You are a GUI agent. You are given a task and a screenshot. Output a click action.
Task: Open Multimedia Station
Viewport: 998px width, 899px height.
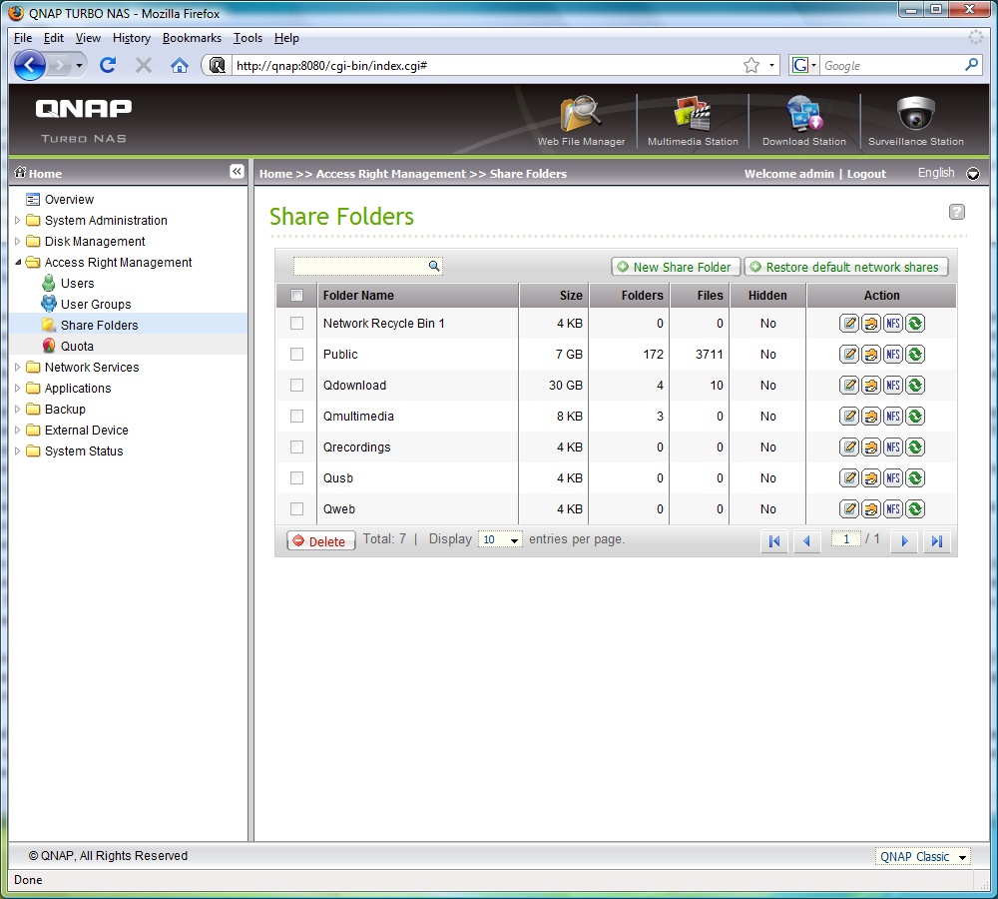coord(693,121)
